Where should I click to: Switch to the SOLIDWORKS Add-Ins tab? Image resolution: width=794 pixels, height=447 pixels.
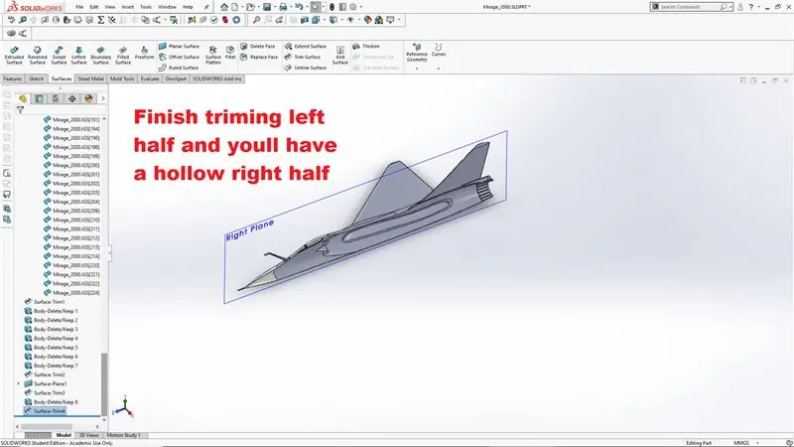(216, 79)
